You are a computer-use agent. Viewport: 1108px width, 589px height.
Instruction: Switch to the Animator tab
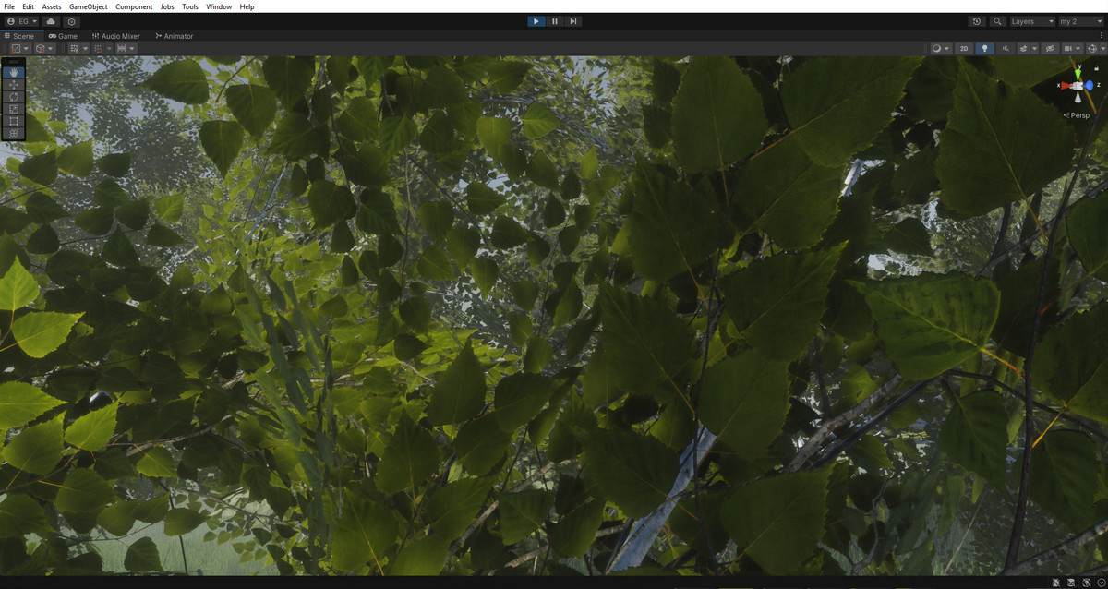174,36
